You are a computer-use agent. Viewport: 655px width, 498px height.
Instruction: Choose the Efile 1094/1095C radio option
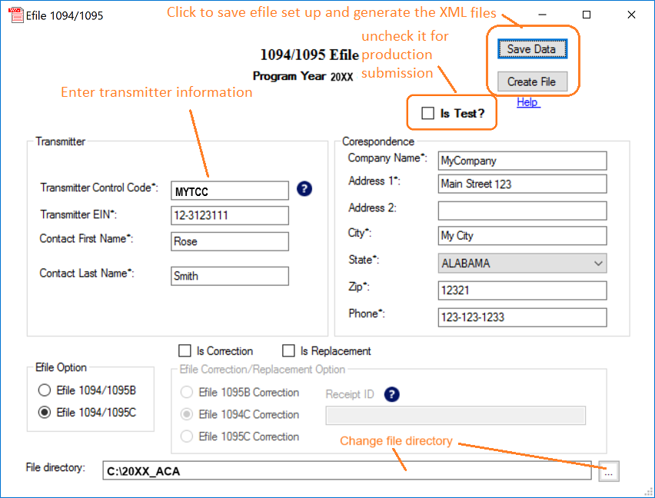click(x=45, y=413)
